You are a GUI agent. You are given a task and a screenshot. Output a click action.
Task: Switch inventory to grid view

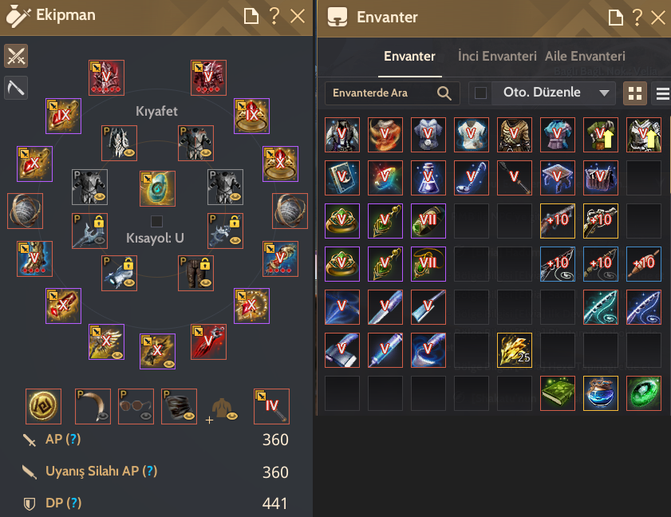tap(634, 93)
